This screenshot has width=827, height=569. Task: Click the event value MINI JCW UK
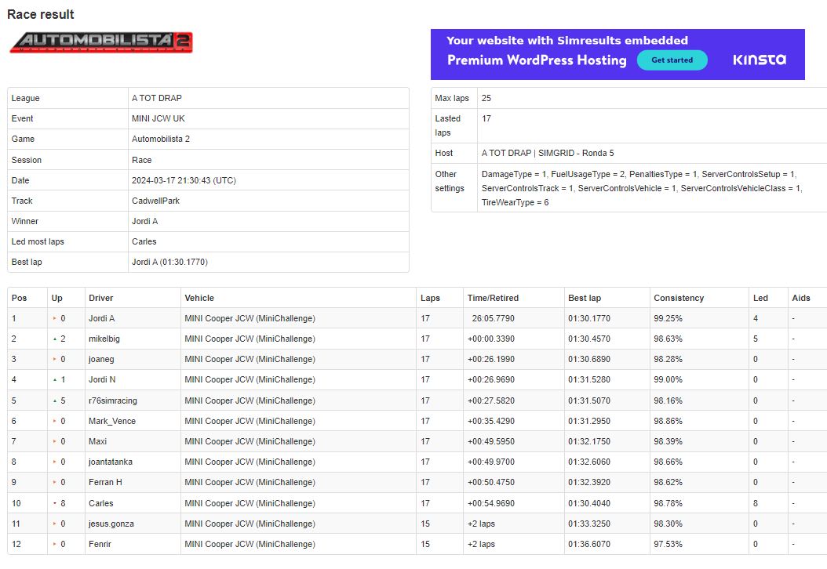click(x=158, y=118)
